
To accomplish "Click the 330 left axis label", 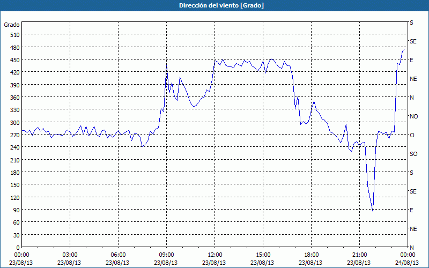I will tap(15, 110).
